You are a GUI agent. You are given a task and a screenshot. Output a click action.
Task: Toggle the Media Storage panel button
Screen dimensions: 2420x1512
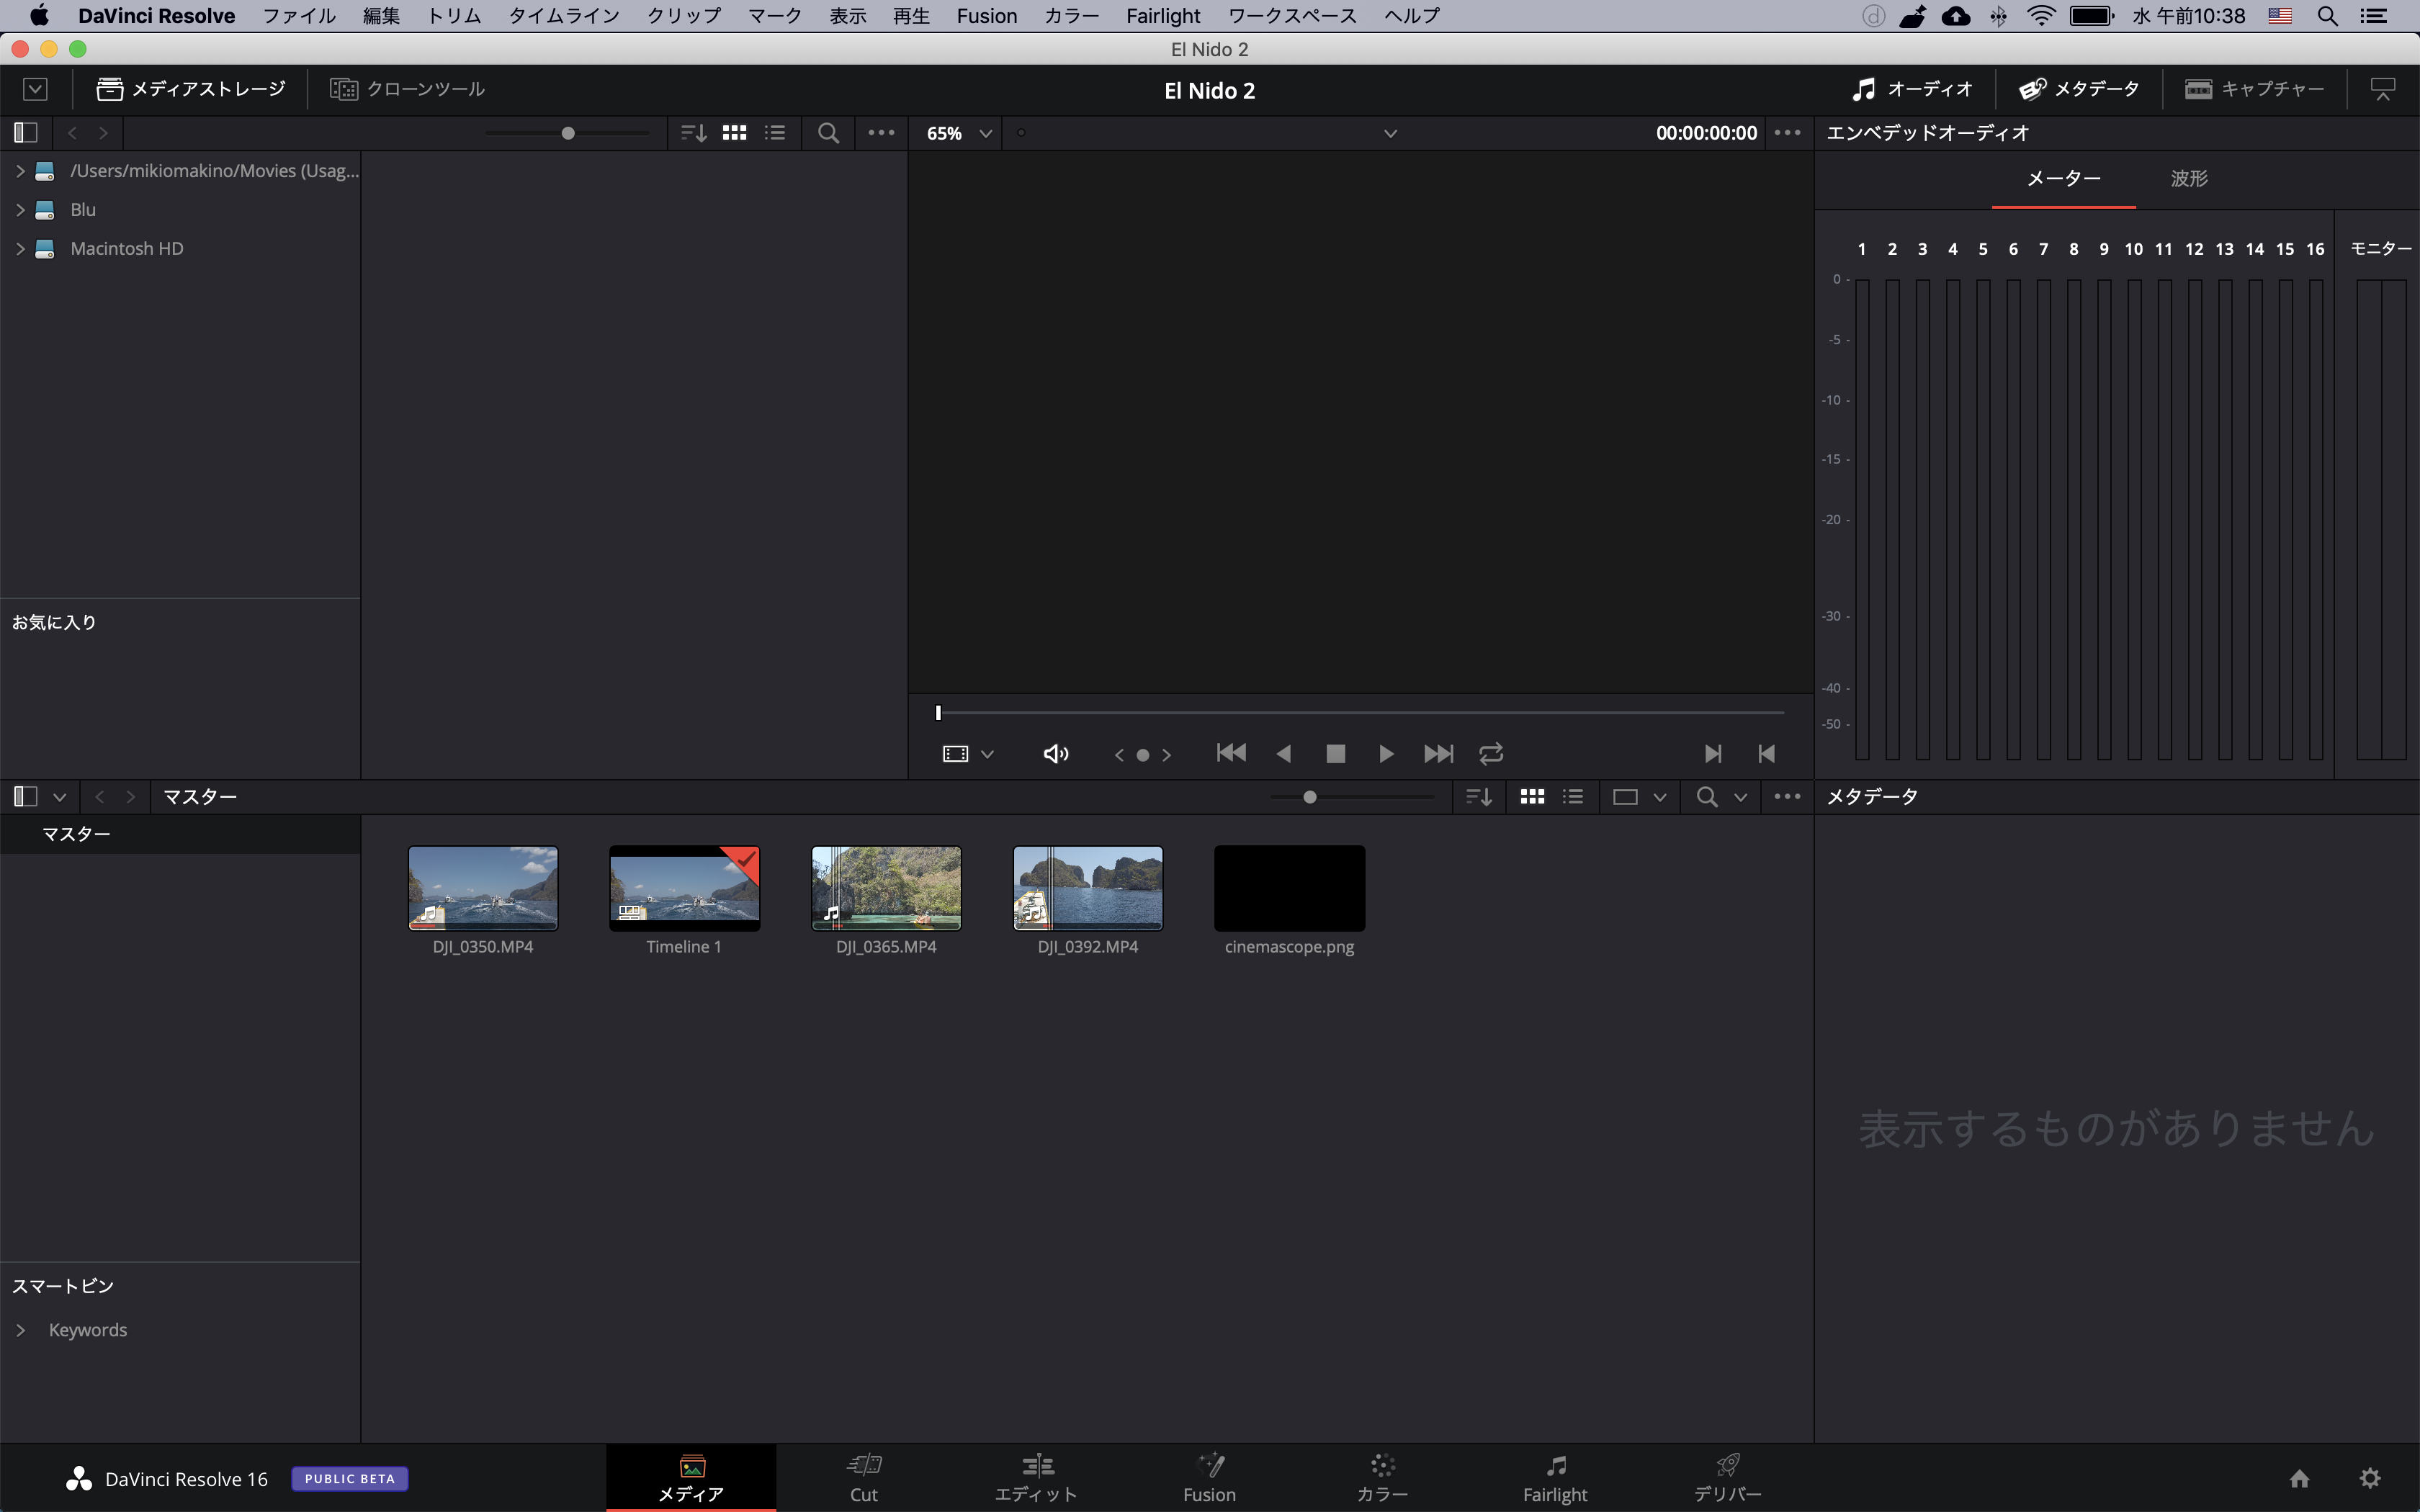(x=190, y=89)
